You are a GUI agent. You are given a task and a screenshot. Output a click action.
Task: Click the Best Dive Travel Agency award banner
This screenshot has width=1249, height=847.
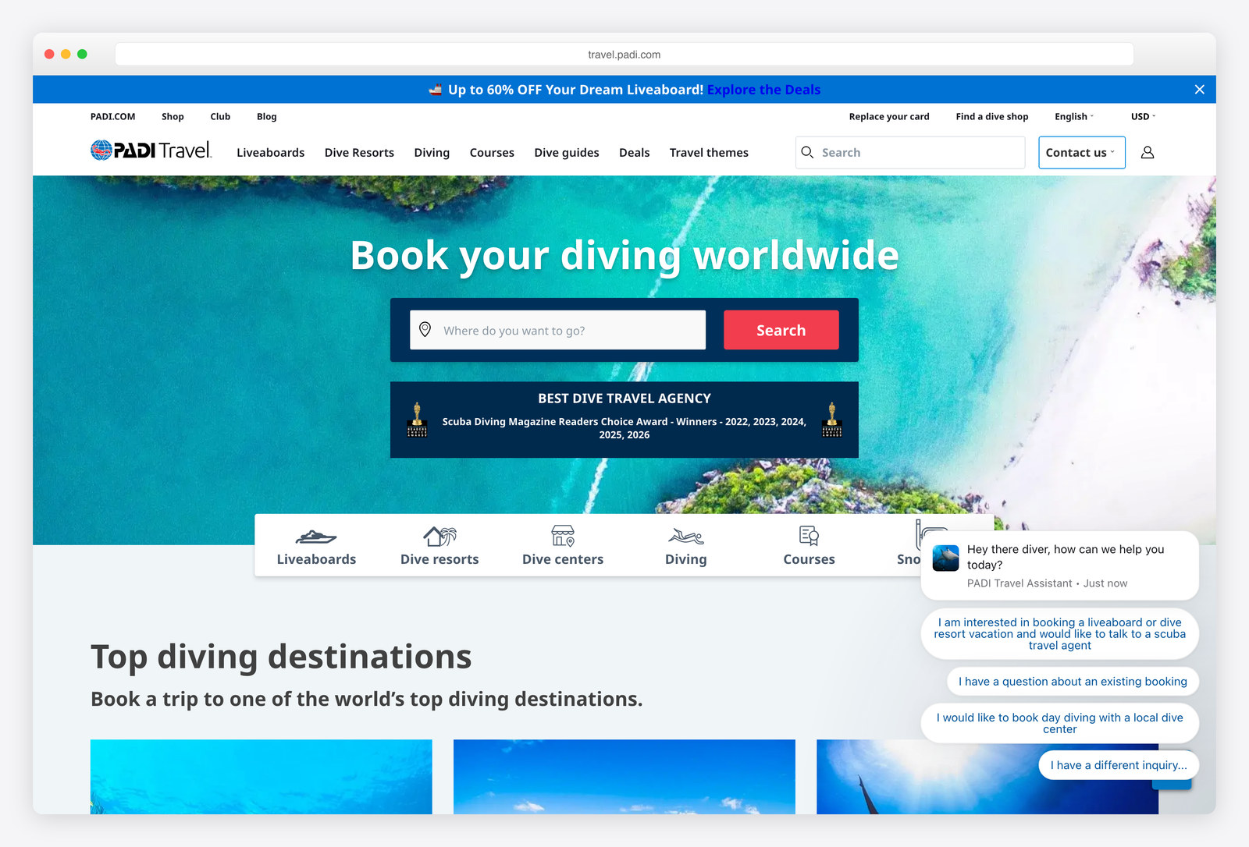coord(624,420)
